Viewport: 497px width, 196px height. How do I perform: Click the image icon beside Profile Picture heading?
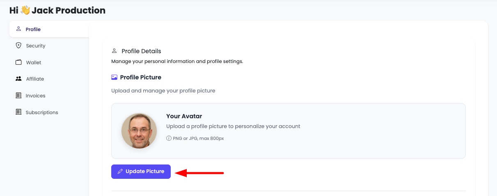[x=115, y=77]
